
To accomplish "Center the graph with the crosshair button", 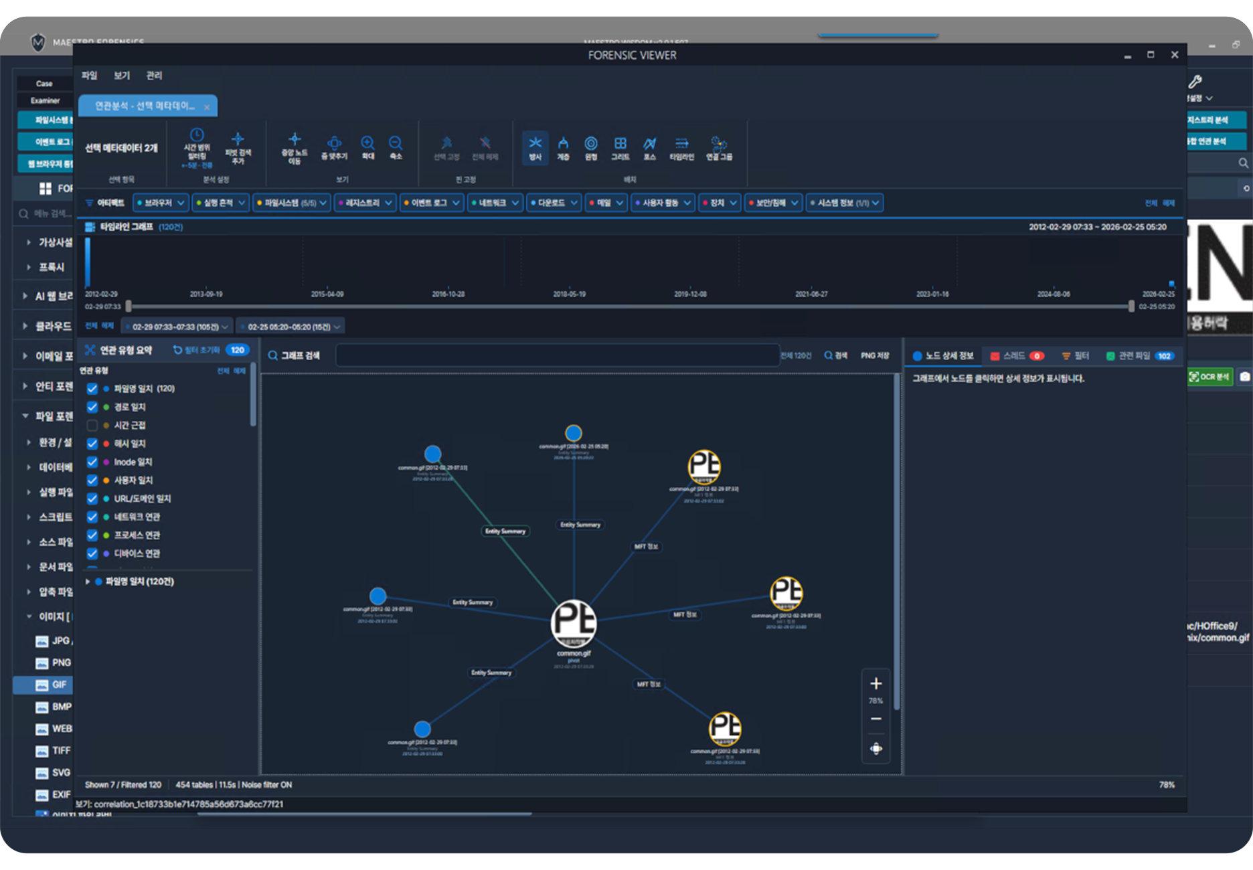I will (875, 748).
